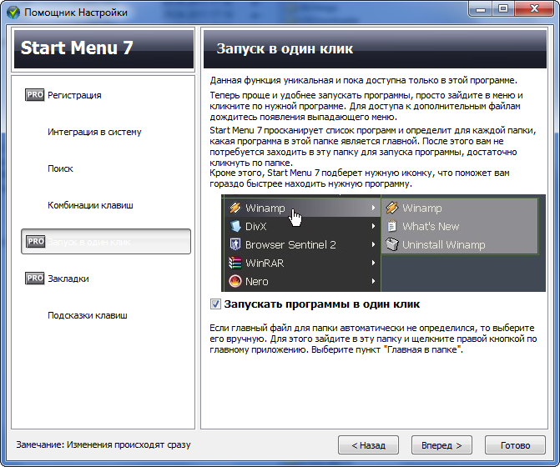Click the Winamp submenu arrow in preview
This screenshot has height=467, width=560.
coord(373,208)
